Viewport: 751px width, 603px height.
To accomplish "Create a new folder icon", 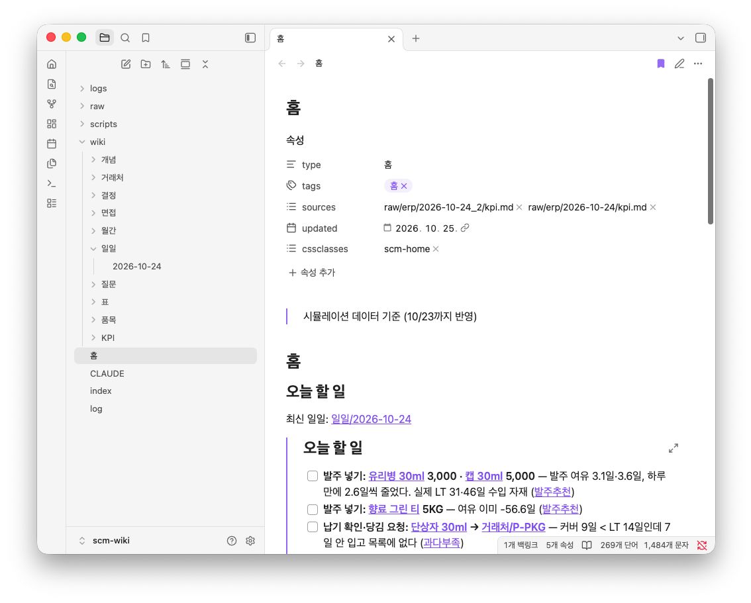I will pyautogui.click(x=146, y=64).
